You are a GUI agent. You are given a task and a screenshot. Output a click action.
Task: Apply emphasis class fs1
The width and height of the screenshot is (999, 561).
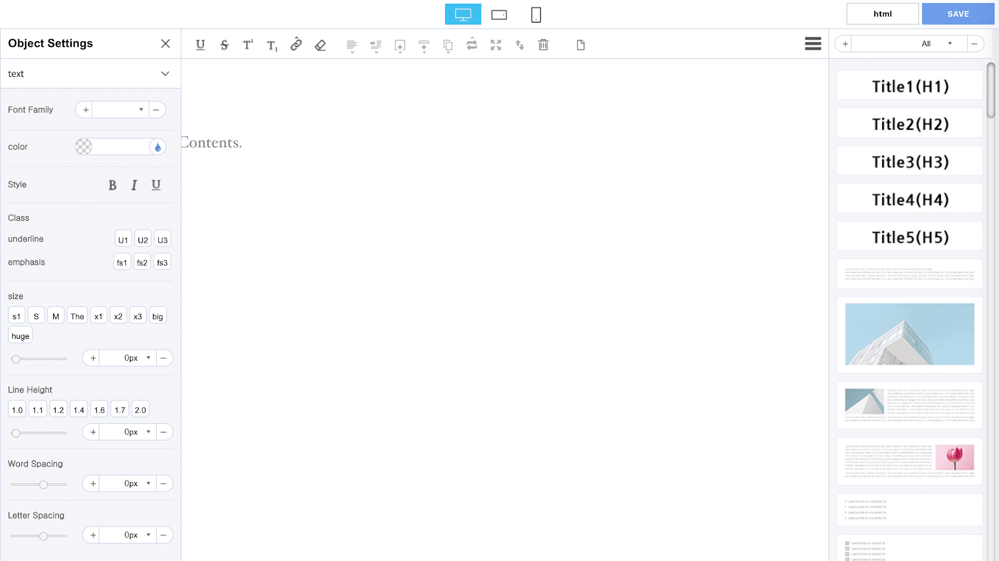click(x=122, y=262)
